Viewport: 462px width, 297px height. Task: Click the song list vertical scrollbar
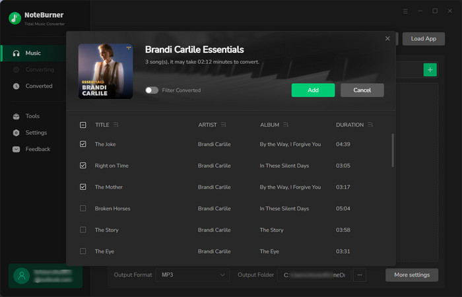point(393,150)
